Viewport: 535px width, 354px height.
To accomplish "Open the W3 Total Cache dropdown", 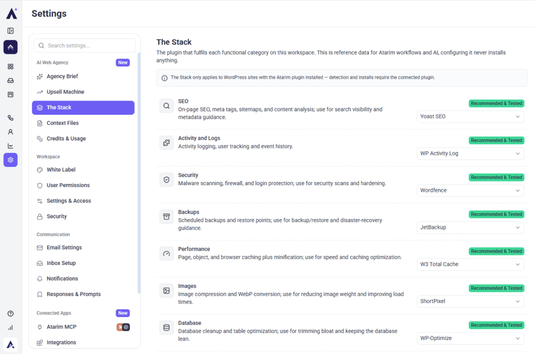I will (471, 264).
